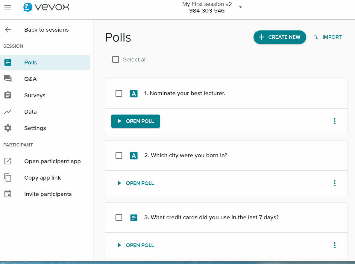
Task: Go to Polls in the sidebar
Action: tap(45, 62)
